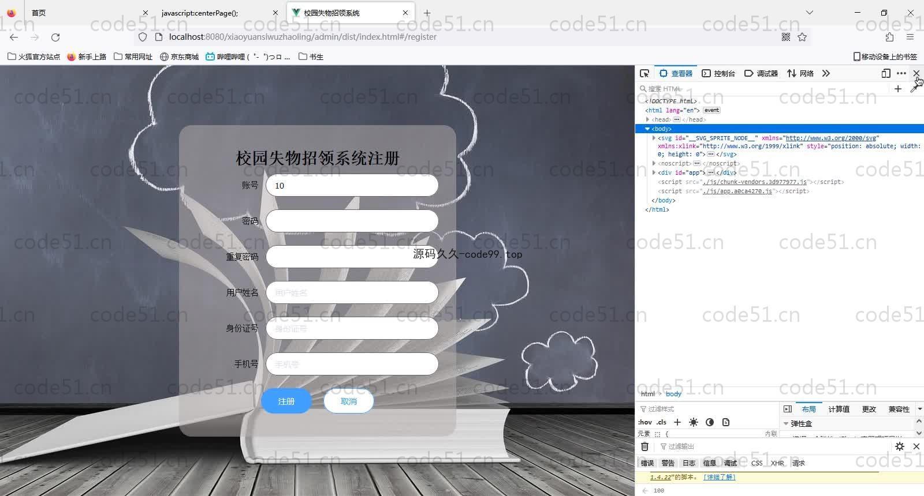The height and width of the screenshot is (496, 924).
Task: Toggle 错误 console filter
Action: pos(647,463)
